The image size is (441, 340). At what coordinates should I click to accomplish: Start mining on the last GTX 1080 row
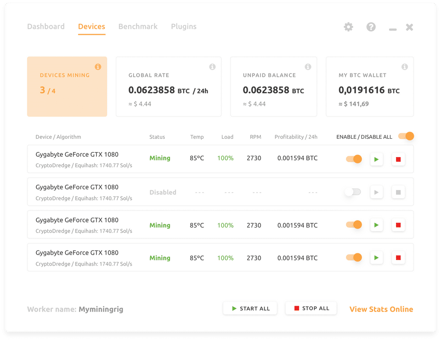click(376, 258)
